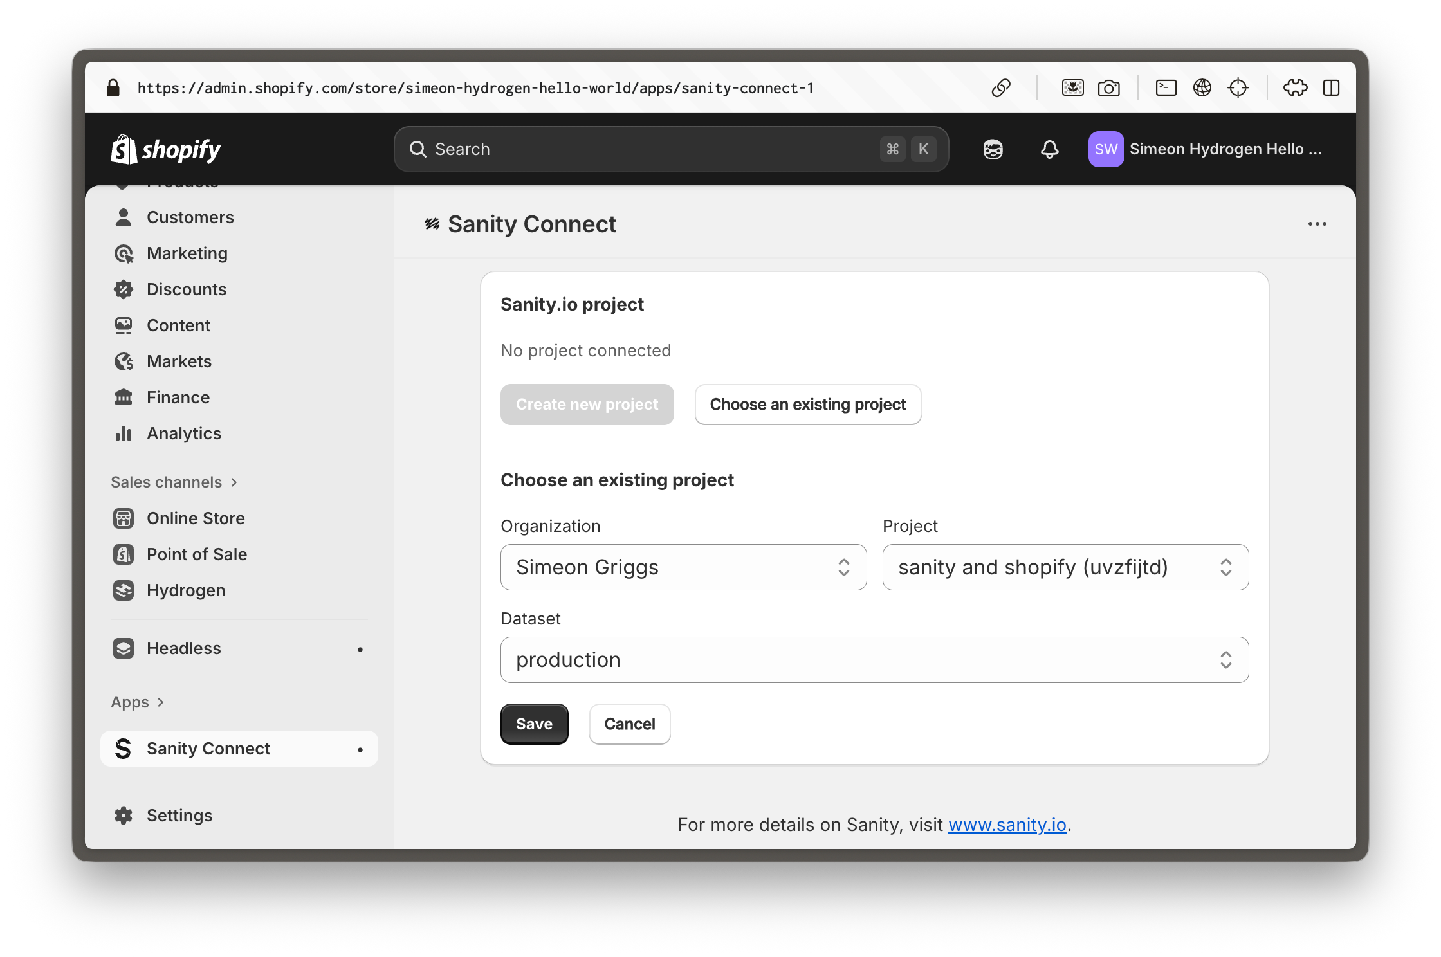1441x957 pixels.
Task: Click the globe icon in browser toolbar
Action: coord(1202,87)
